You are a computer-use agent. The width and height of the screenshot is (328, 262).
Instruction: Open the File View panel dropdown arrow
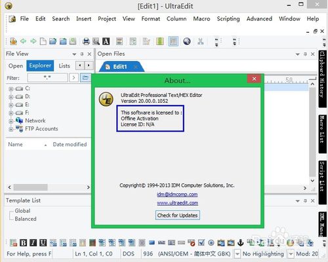74,54
